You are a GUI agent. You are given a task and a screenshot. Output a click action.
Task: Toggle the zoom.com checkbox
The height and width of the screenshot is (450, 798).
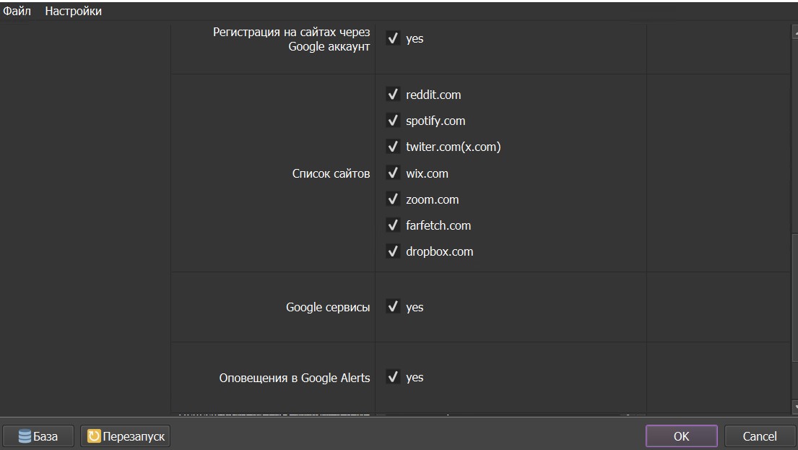point(393,199)
